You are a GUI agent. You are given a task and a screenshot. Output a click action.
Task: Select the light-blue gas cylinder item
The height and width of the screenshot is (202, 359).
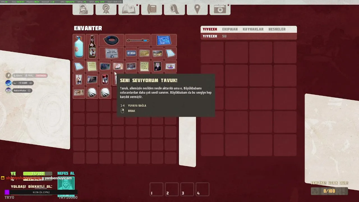point(79,47)
